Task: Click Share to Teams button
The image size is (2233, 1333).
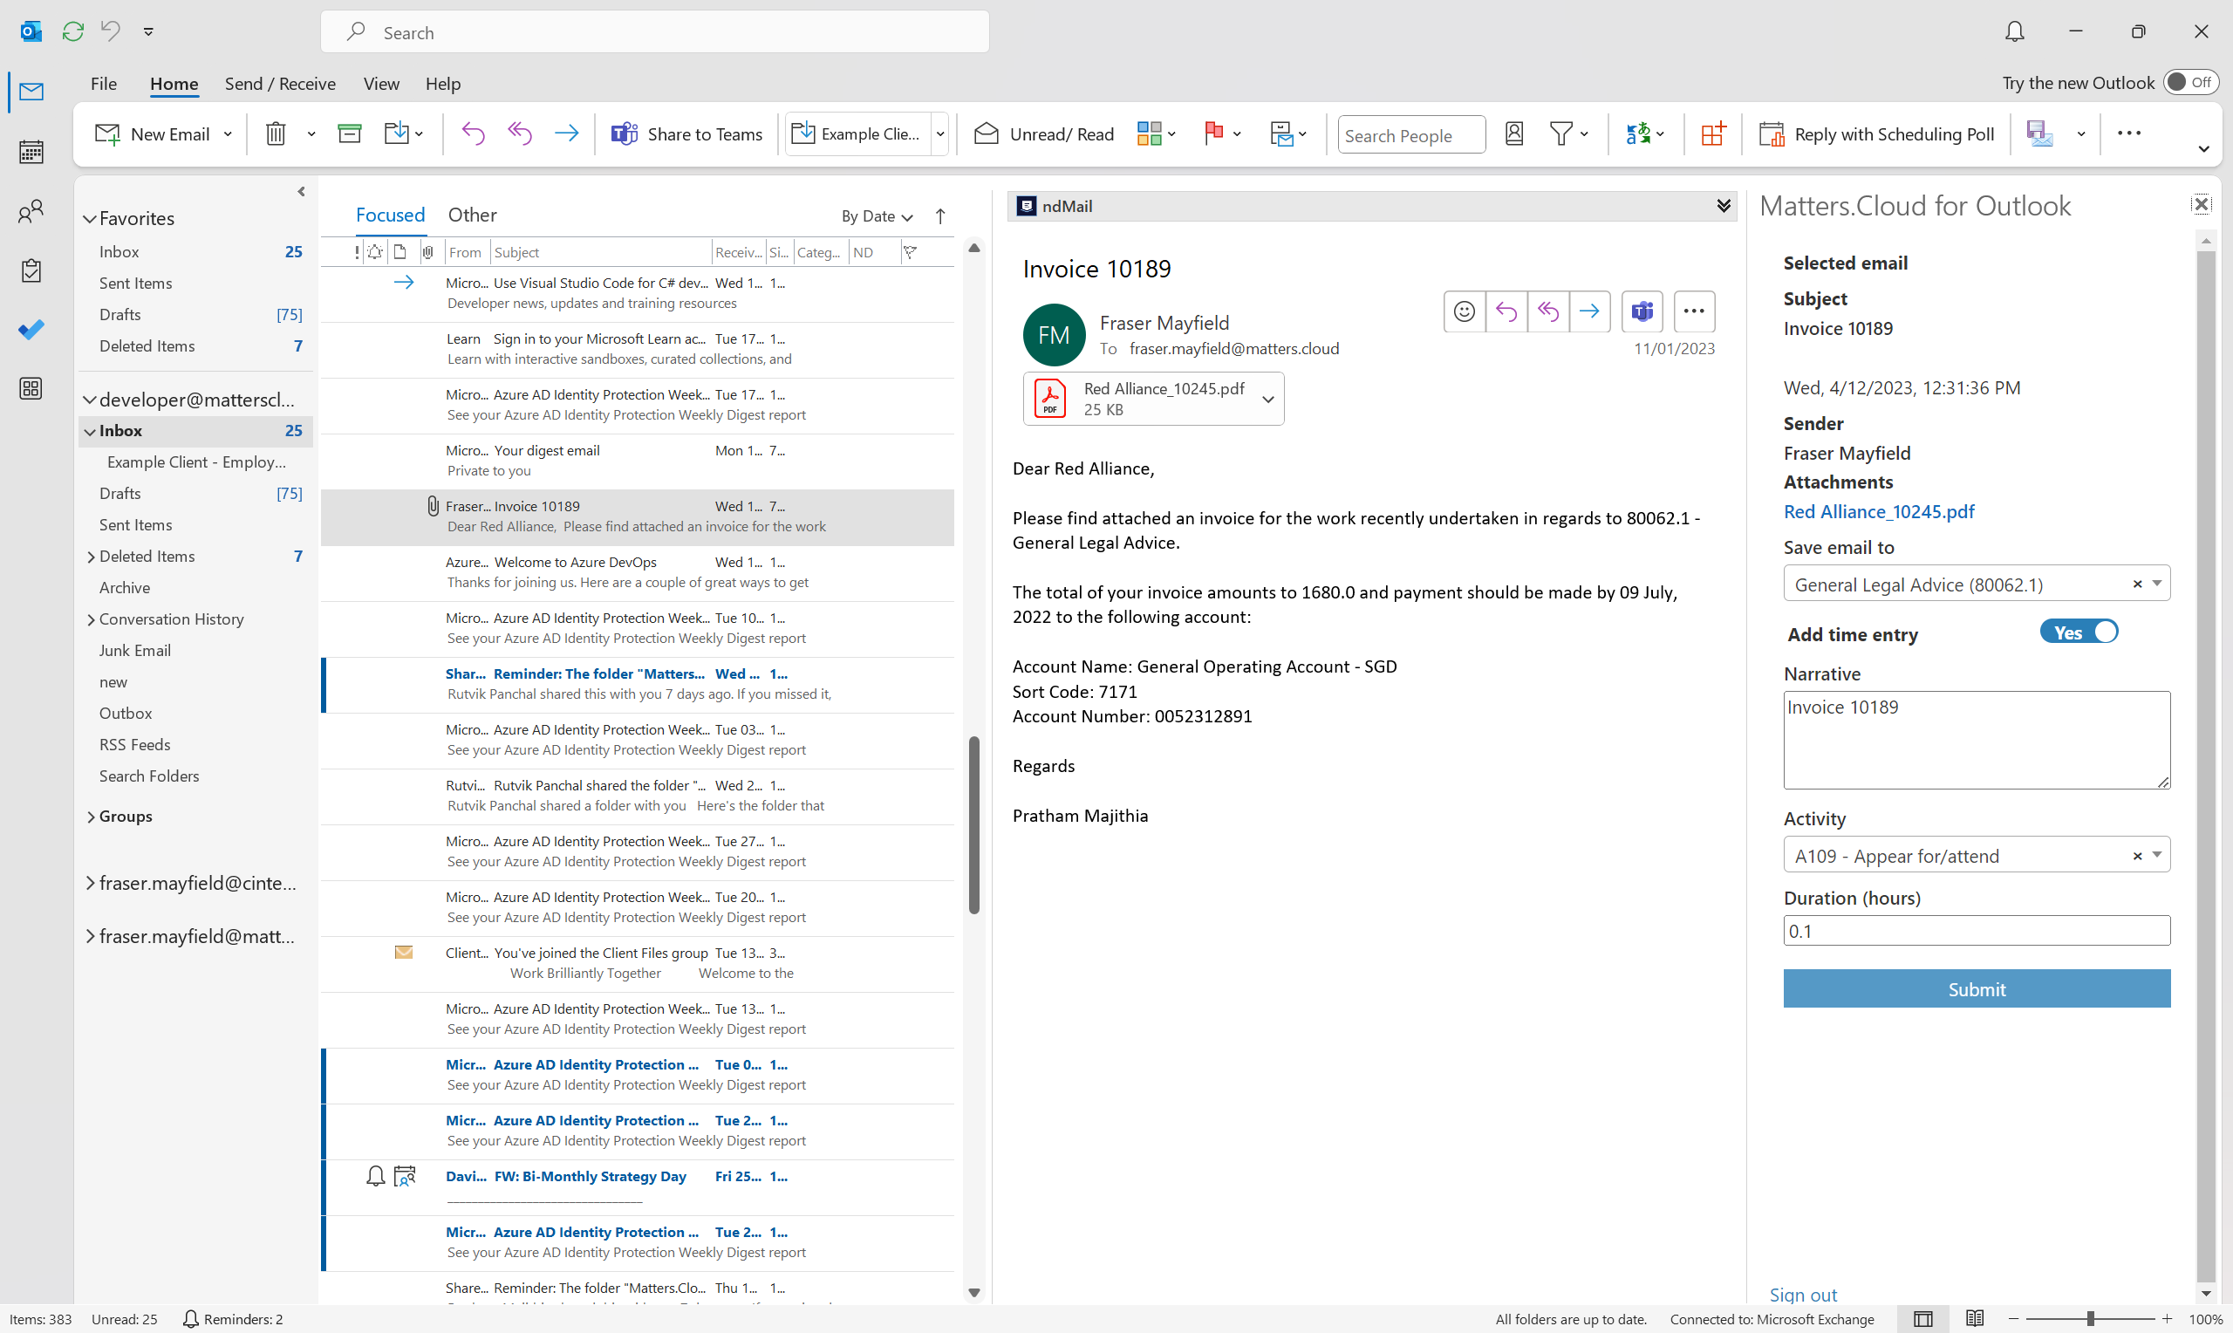Action: [686, 133]
